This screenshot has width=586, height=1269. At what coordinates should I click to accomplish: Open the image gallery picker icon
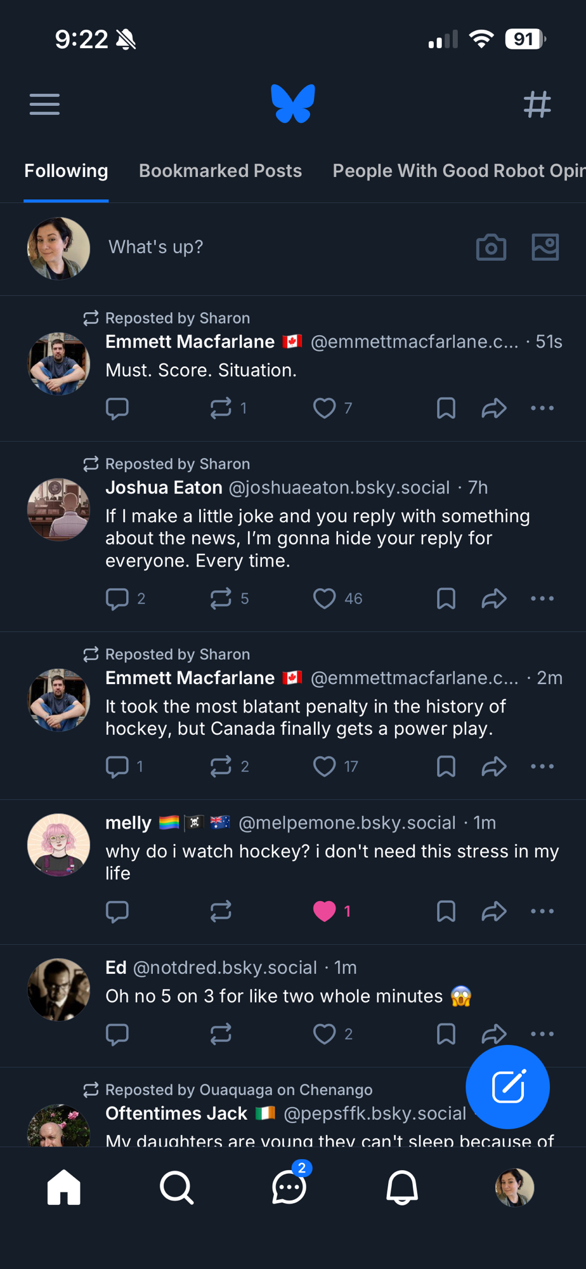click(545, 247)
